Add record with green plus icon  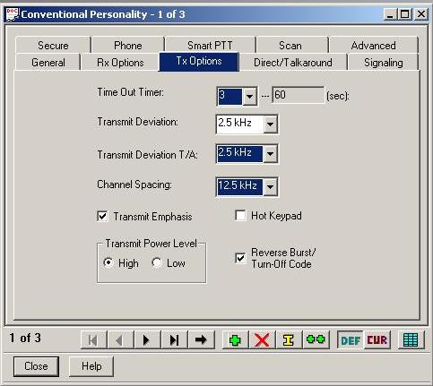click(235, 339)
